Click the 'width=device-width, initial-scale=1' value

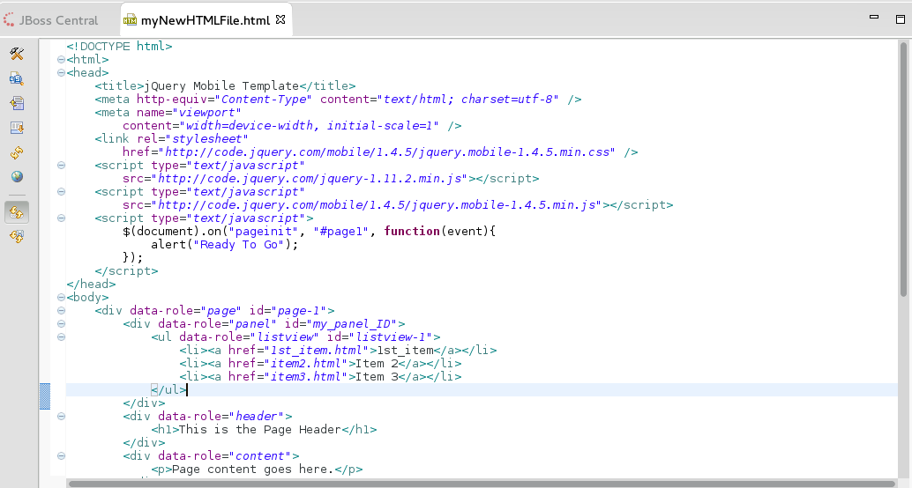click(309, 125)
